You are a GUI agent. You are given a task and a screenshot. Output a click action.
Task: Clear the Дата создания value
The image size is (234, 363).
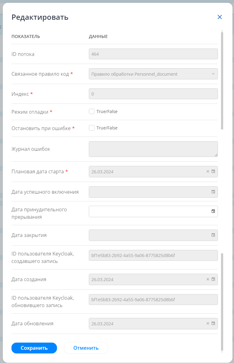click(x=208, y=279)
